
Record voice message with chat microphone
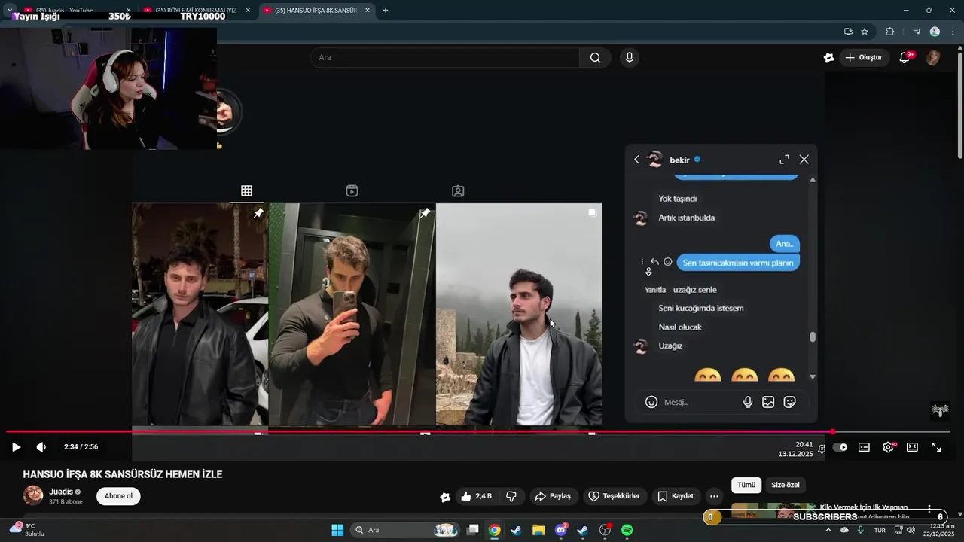748,402
